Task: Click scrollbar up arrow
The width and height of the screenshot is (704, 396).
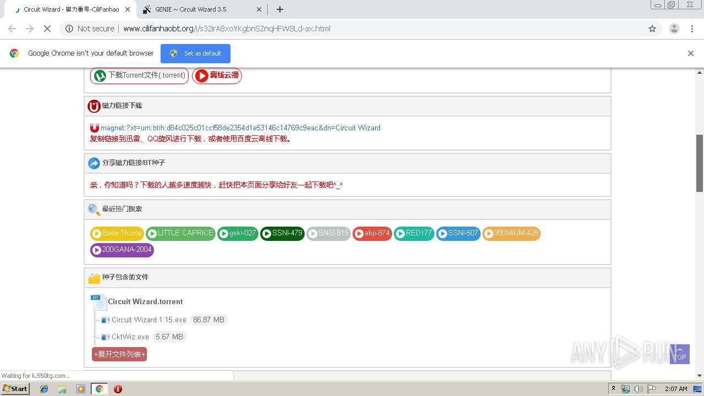Action: tap(700, 72)
